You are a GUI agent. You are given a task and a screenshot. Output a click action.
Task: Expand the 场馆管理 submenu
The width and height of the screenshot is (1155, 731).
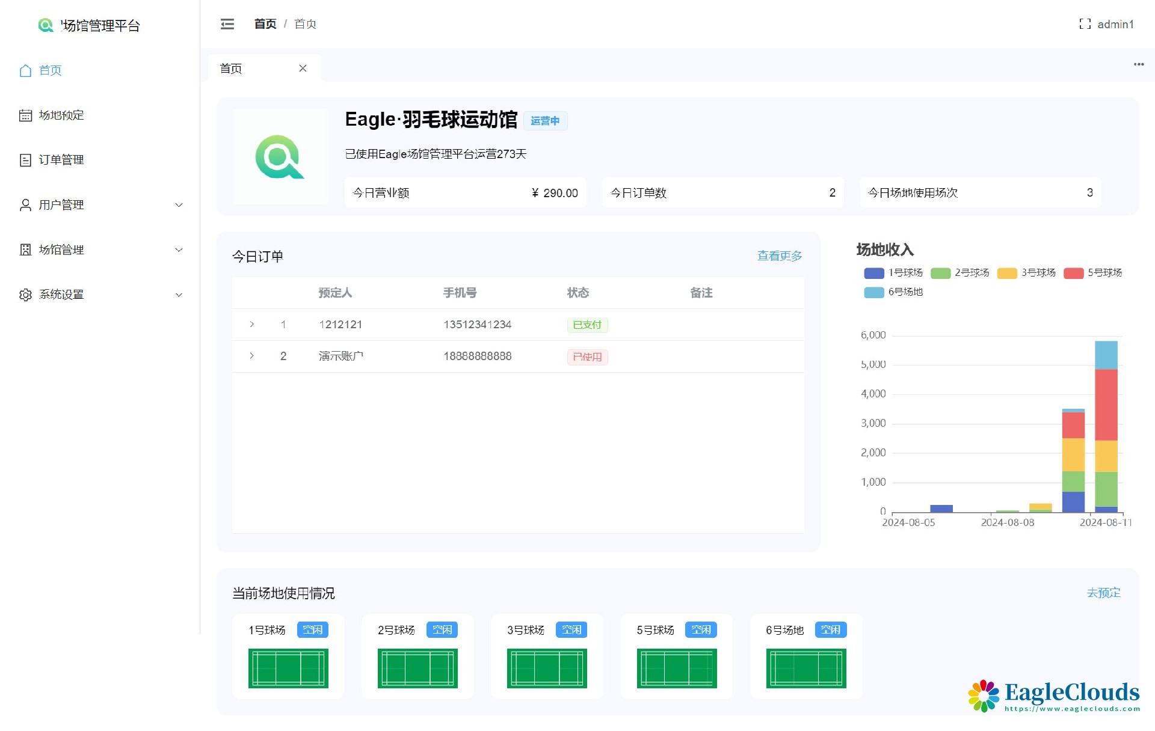(179, 250)
